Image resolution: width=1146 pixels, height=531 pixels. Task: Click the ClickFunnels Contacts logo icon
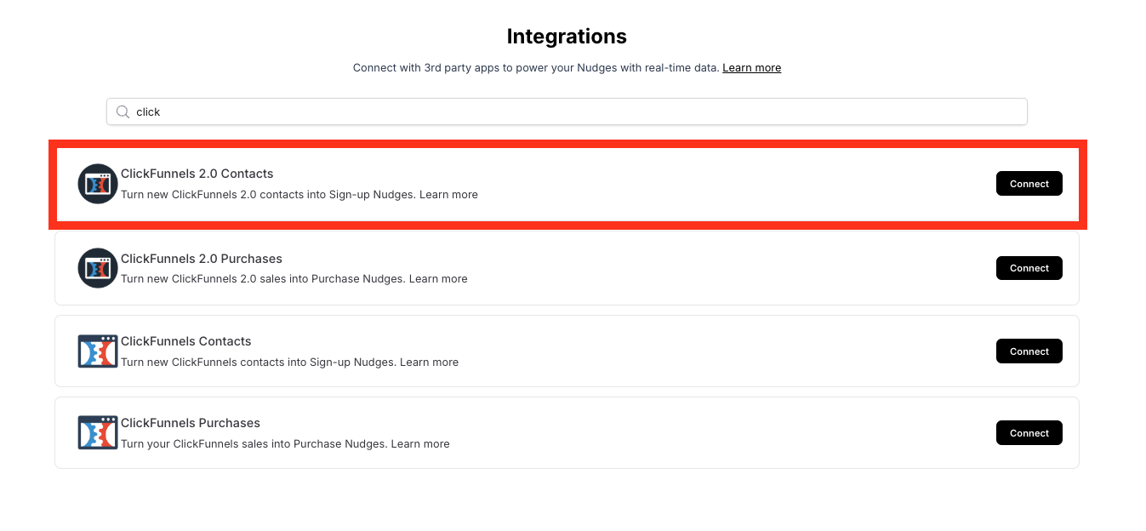point(97,351)
